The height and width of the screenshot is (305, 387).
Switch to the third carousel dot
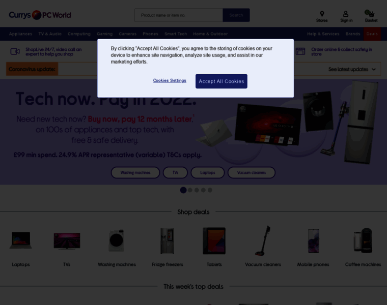click(197, 190)
